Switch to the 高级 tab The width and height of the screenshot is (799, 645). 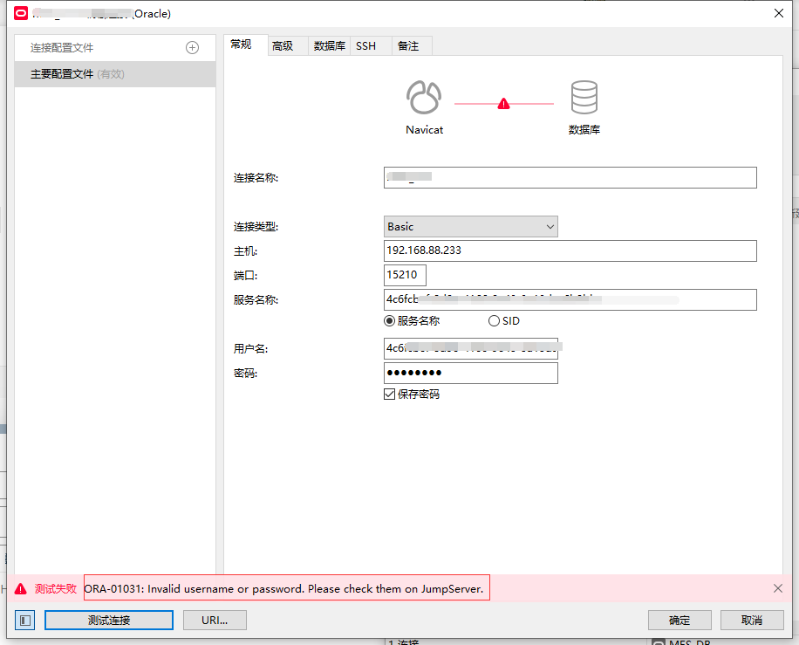(283, 45)
